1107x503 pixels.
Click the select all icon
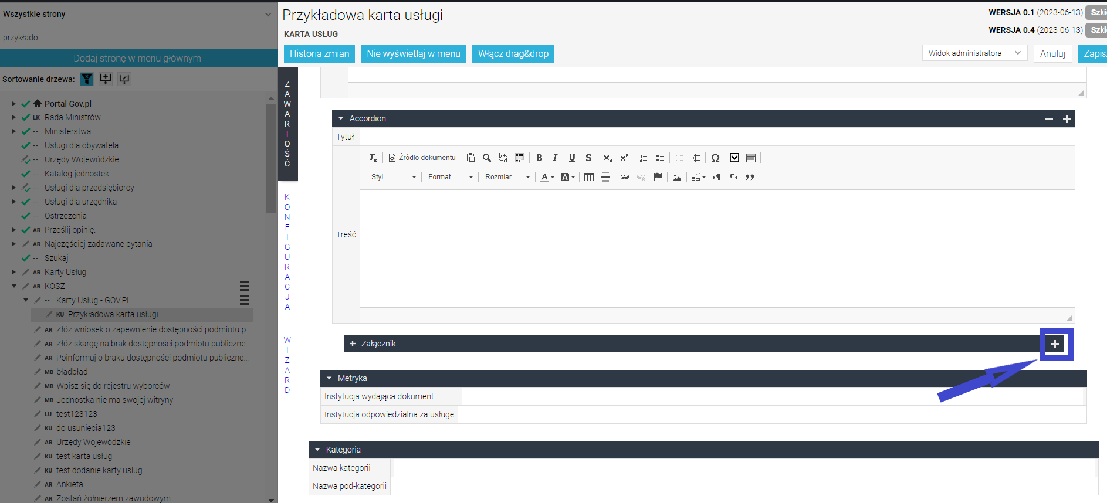coord(519,158)
